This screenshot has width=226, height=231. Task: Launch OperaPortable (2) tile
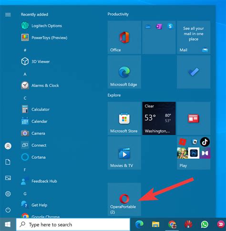pyautogui.click(x=124, y=199)
